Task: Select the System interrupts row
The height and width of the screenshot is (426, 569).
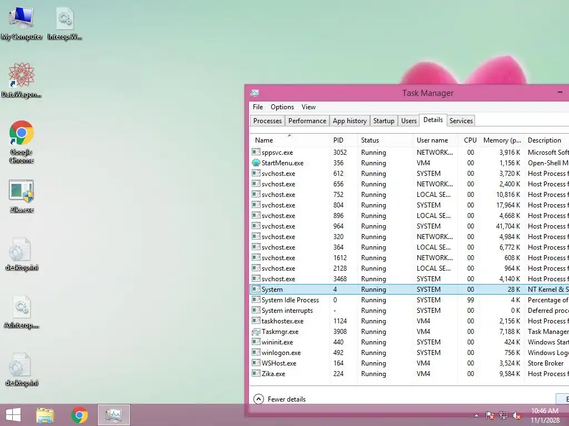Action: pyautogui.click(x=410, y=311)
